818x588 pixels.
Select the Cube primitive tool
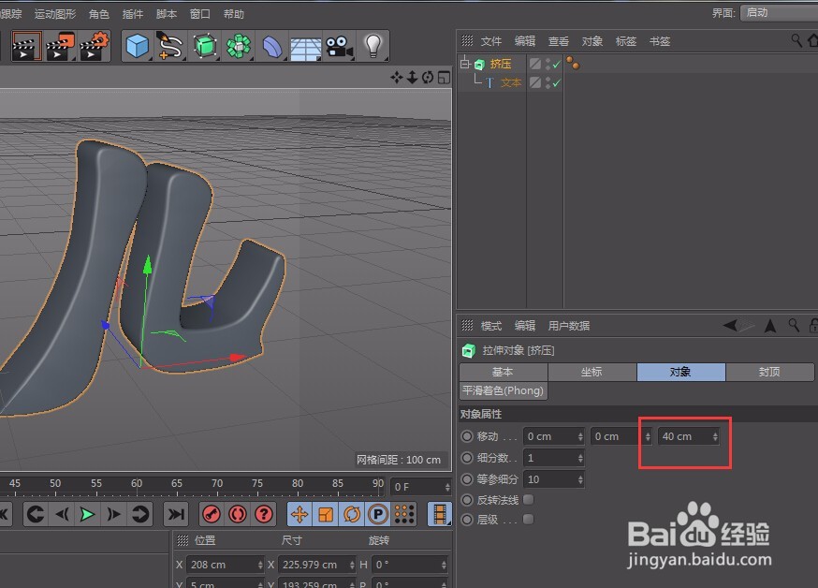tap(137, 46)
